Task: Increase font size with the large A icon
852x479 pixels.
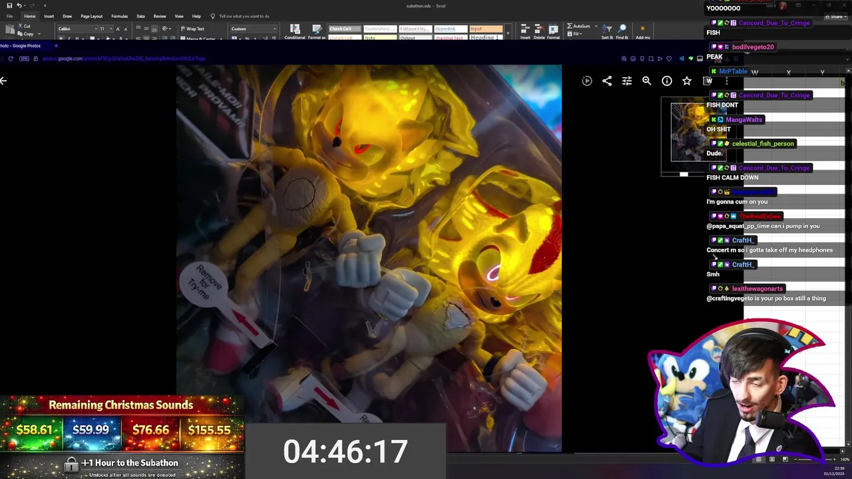Action: click(118, 29)
